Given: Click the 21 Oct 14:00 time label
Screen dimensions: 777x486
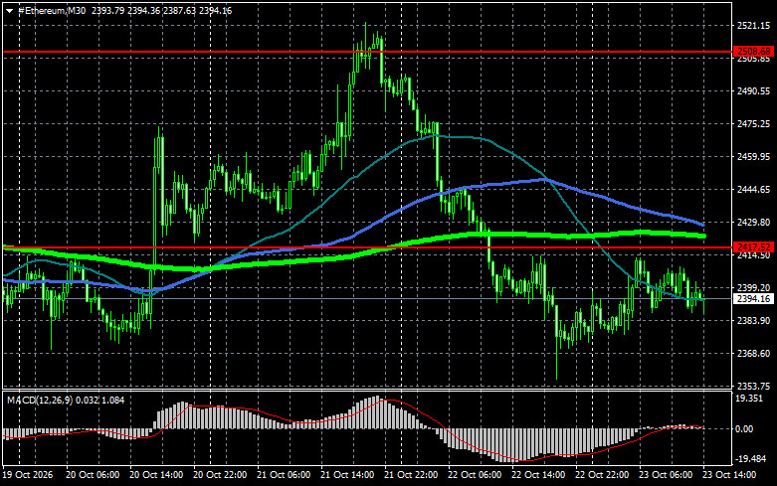Looking at the screenshot, I should tap(347, 475).
